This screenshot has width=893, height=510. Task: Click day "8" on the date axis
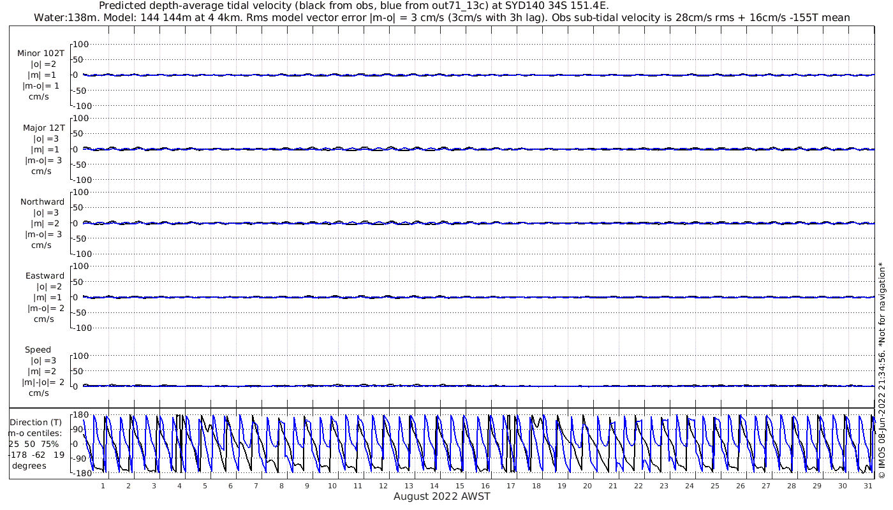[x=281, y=486]
